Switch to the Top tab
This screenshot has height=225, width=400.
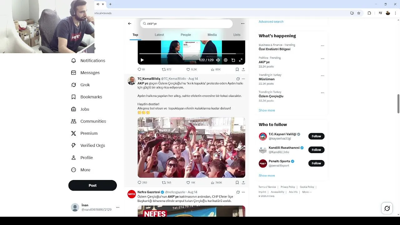pyautogui.click(x=135, y=35)
